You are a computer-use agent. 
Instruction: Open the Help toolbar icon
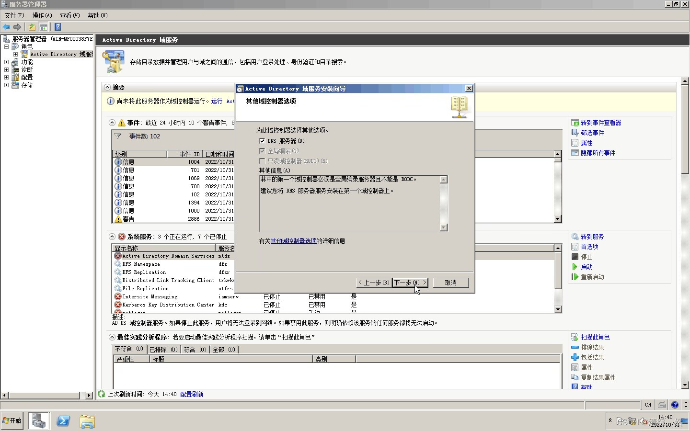pos(57,27)
